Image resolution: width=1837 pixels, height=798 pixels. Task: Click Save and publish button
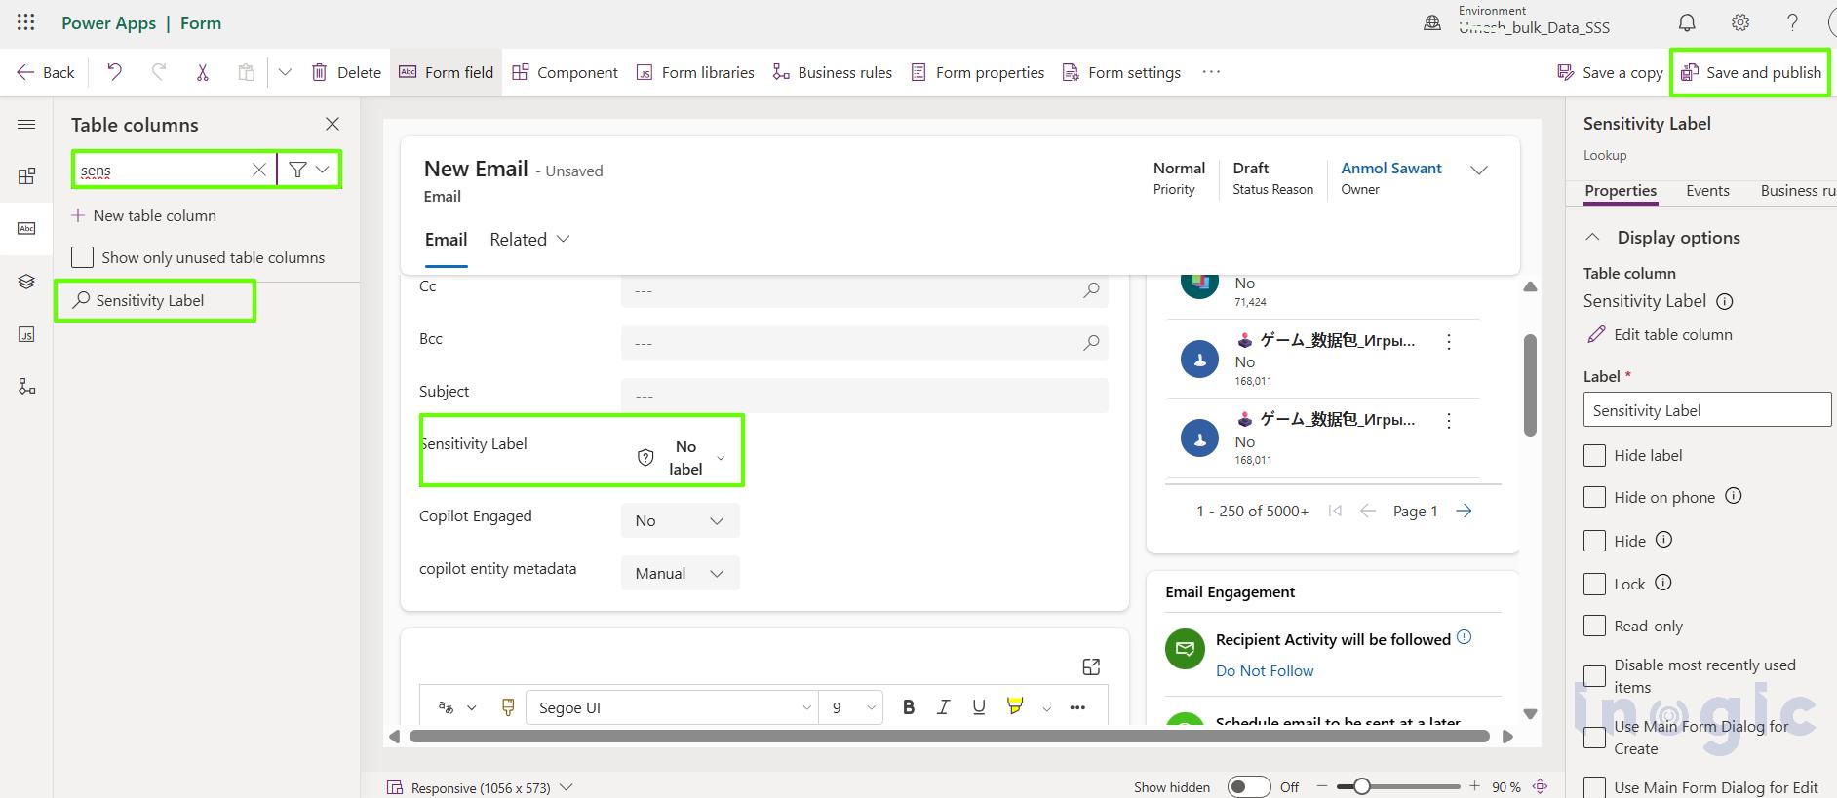point(1750,72)
